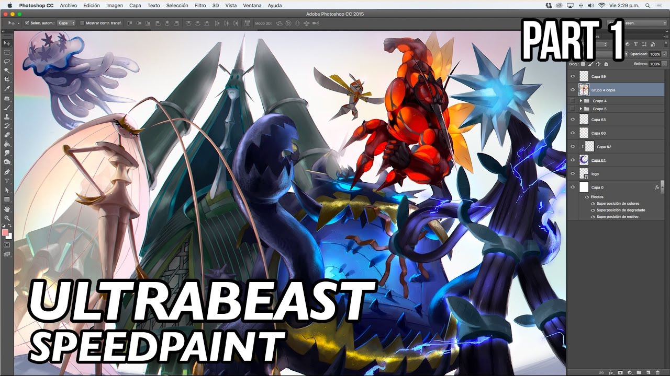The height and width of the screenshot is (376, 670).
Task: Open foreground color pink swatch
Action: (x=5, y=232)
